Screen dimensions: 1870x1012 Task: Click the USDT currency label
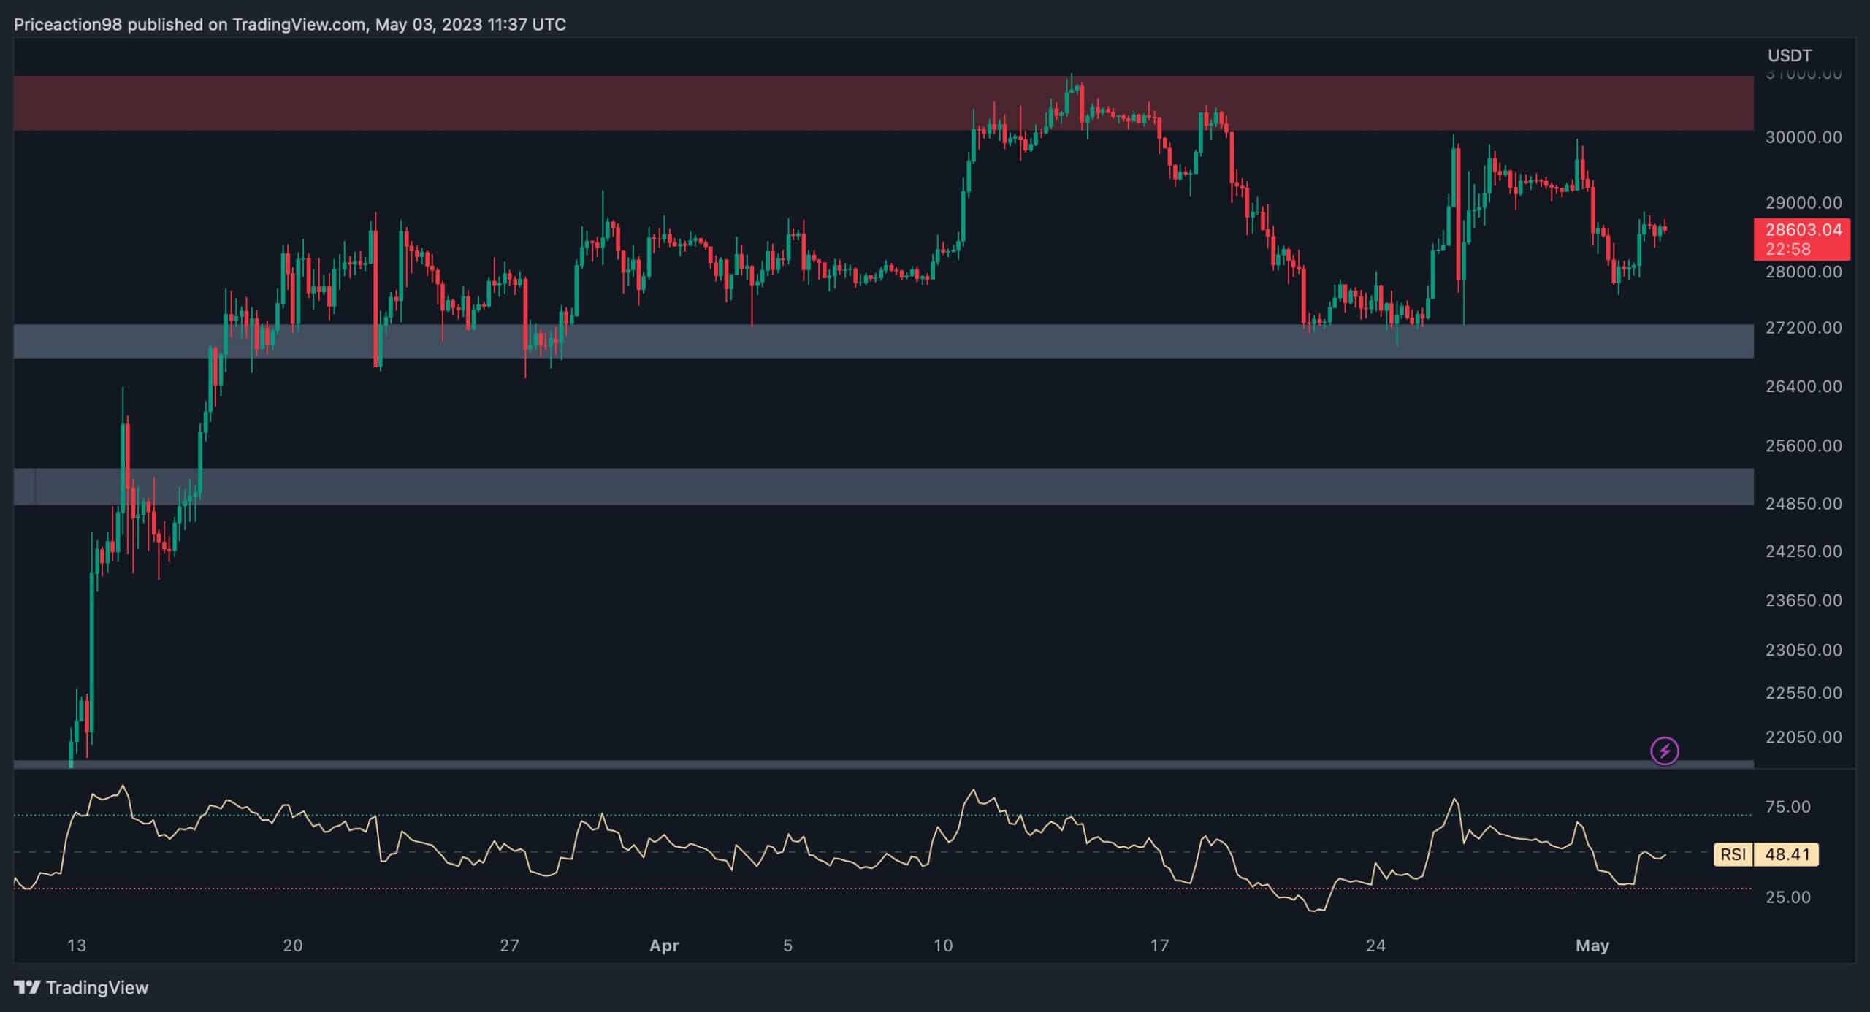(x=1790, y=55)
